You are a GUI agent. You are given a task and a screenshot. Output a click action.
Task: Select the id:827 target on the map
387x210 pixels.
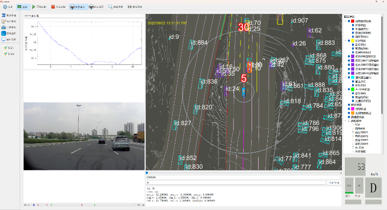(x=175, y=125)
